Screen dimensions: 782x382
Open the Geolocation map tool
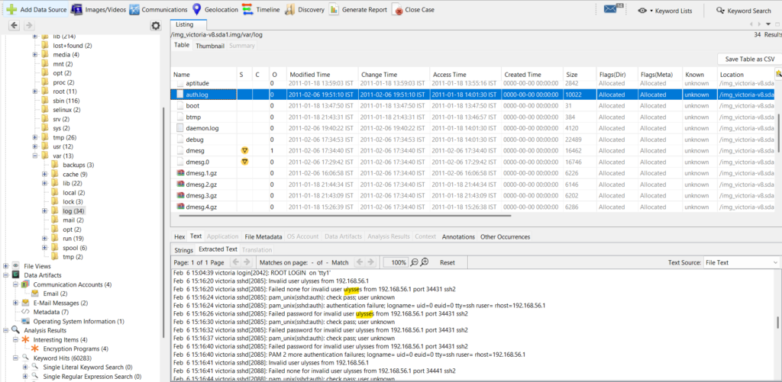[x=215, y=9]
